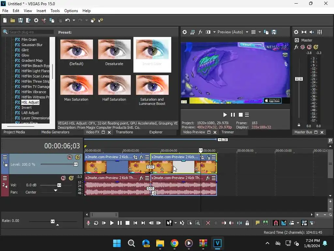Toggle Loop Playback in transport bar
The height and width of the screenshot is (251, 334).
96,223
